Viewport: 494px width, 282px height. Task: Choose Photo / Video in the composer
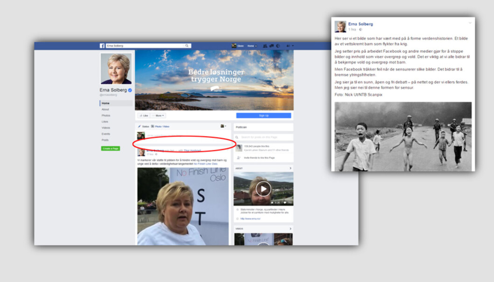point(162,127)
